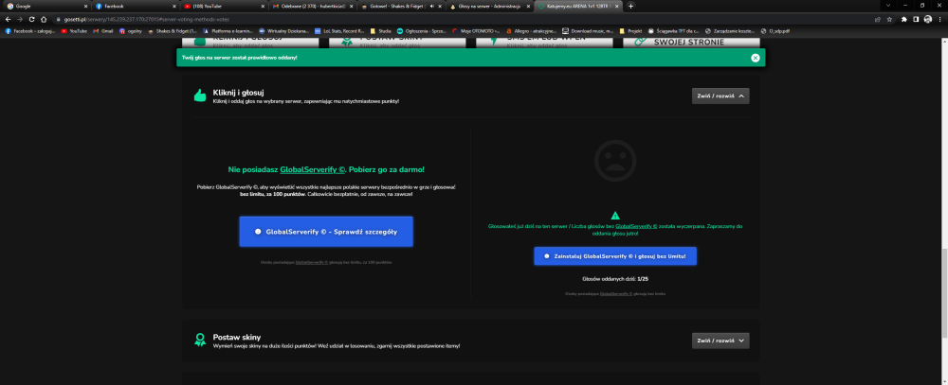Image resolution: width=948 pixels, height=385 pixels.
Task: Click the page vertical scrollbar thumb
Action: (944, 292)
